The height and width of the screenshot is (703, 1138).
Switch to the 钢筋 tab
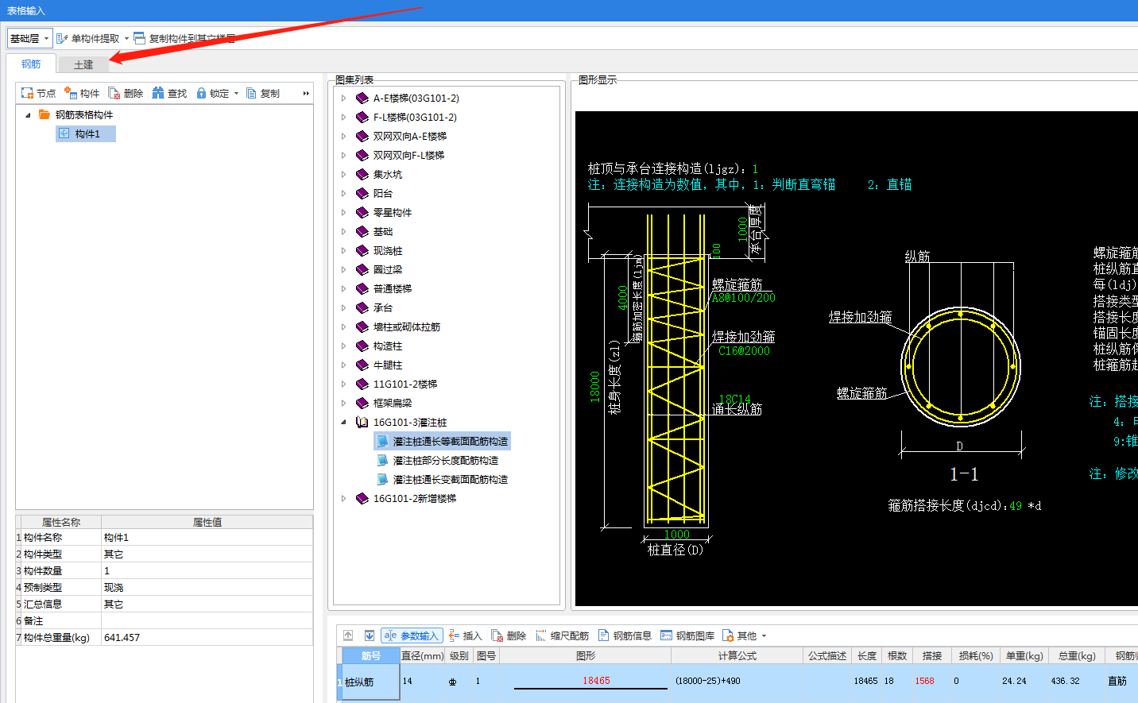(31, 64)
